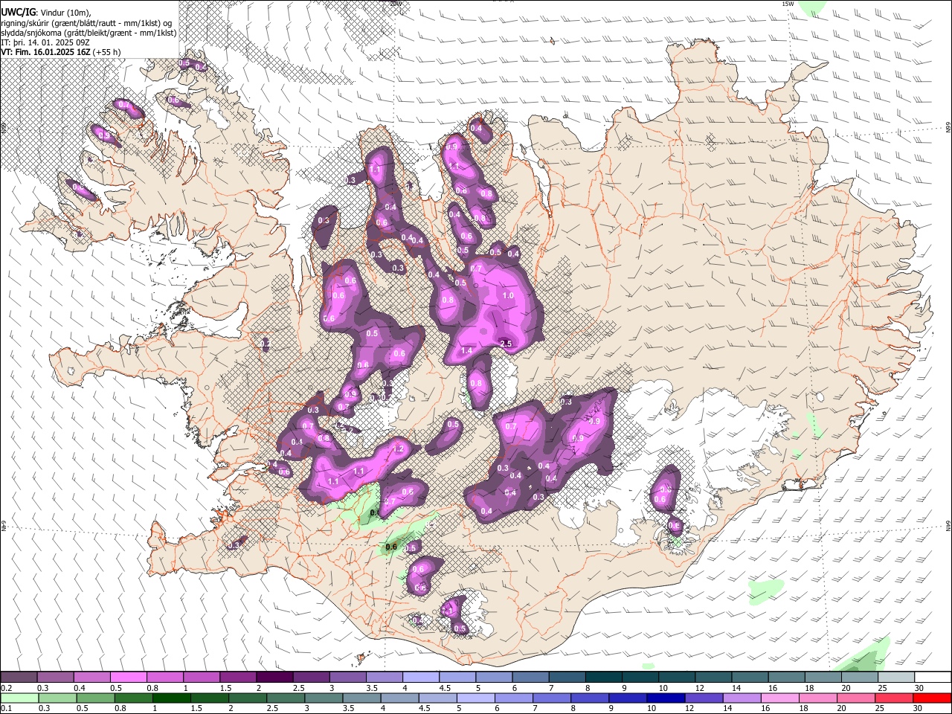
Task: Click the '64N' latitude label on the right edge
Action: tap(948, 526)
